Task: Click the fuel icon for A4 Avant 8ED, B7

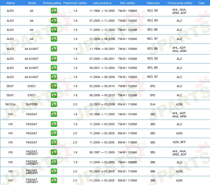Action: pos(54,77)
